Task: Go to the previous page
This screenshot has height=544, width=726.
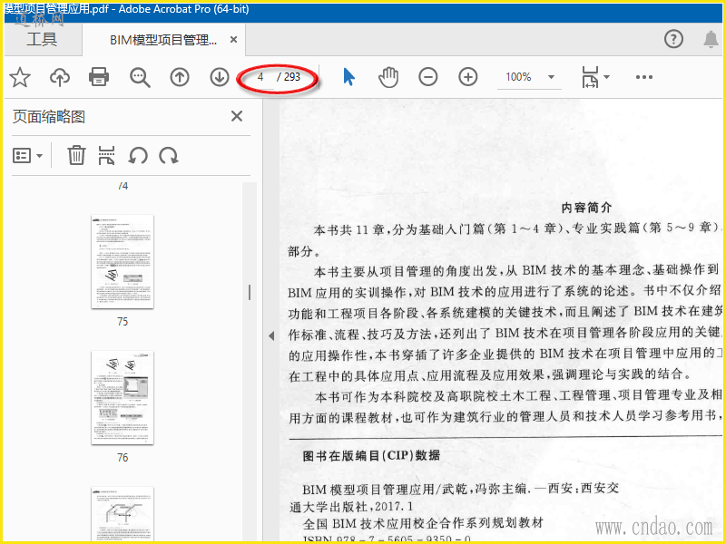Action: tap(180, 77)
